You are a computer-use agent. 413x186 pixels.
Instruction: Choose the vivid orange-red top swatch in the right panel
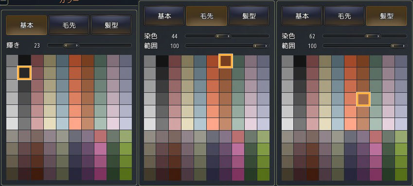(x=351, y=61)
